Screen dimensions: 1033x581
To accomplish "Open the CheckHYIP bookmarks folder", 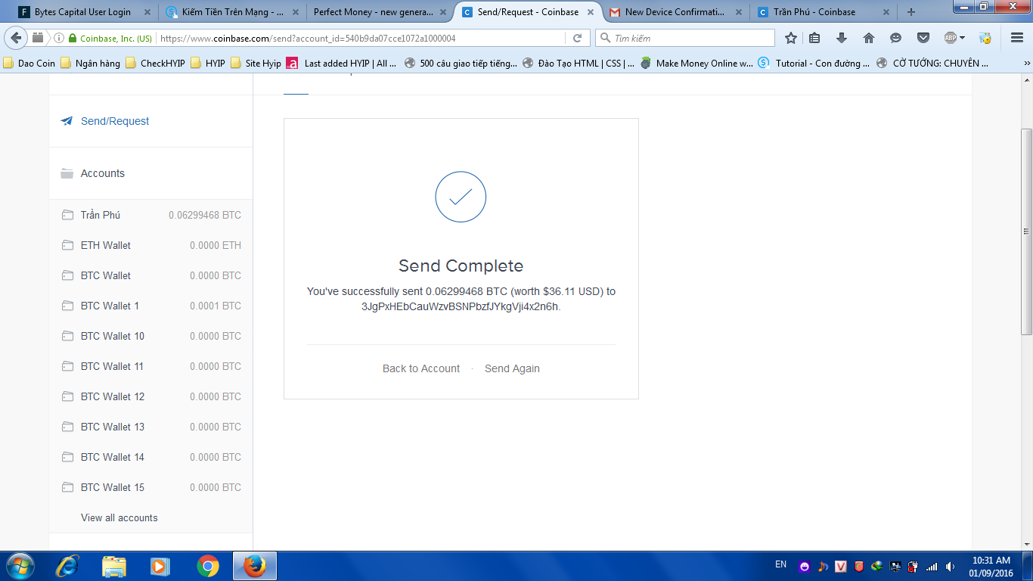I will pyautogui.click(x=155, y=64).
